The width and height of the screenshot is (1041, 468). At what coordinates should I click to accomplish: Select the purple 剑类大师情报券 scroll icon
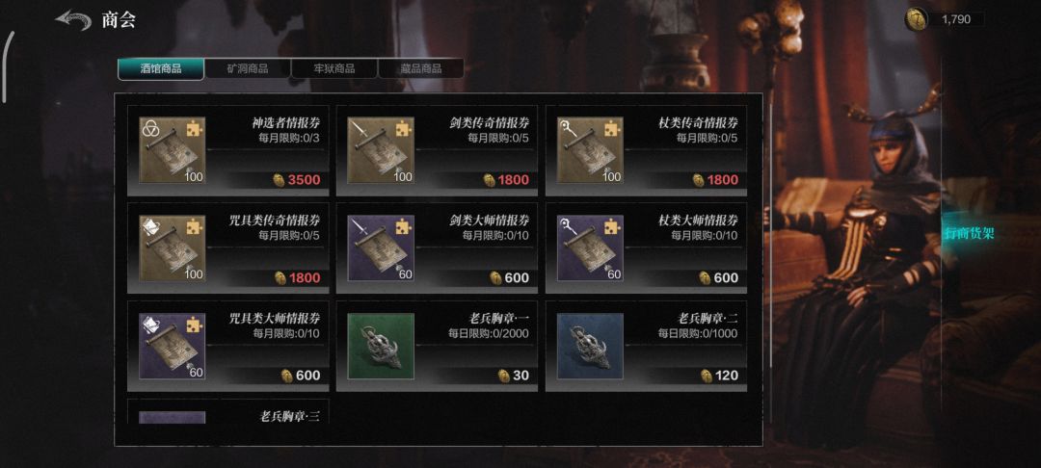(x=381, y=247)
